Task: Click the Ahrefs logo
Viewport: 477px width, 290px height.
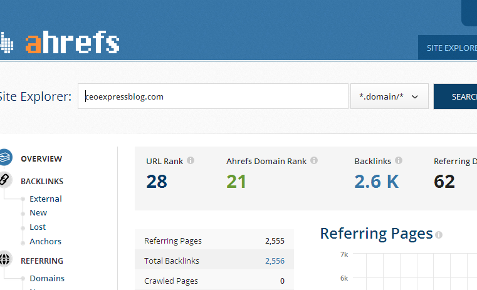Action: pos(60,42)
